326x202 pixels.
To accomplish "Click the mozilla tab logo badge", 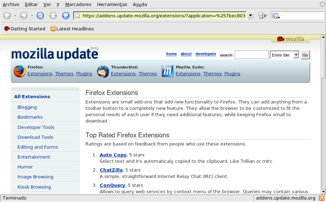I will click(291, 39).
